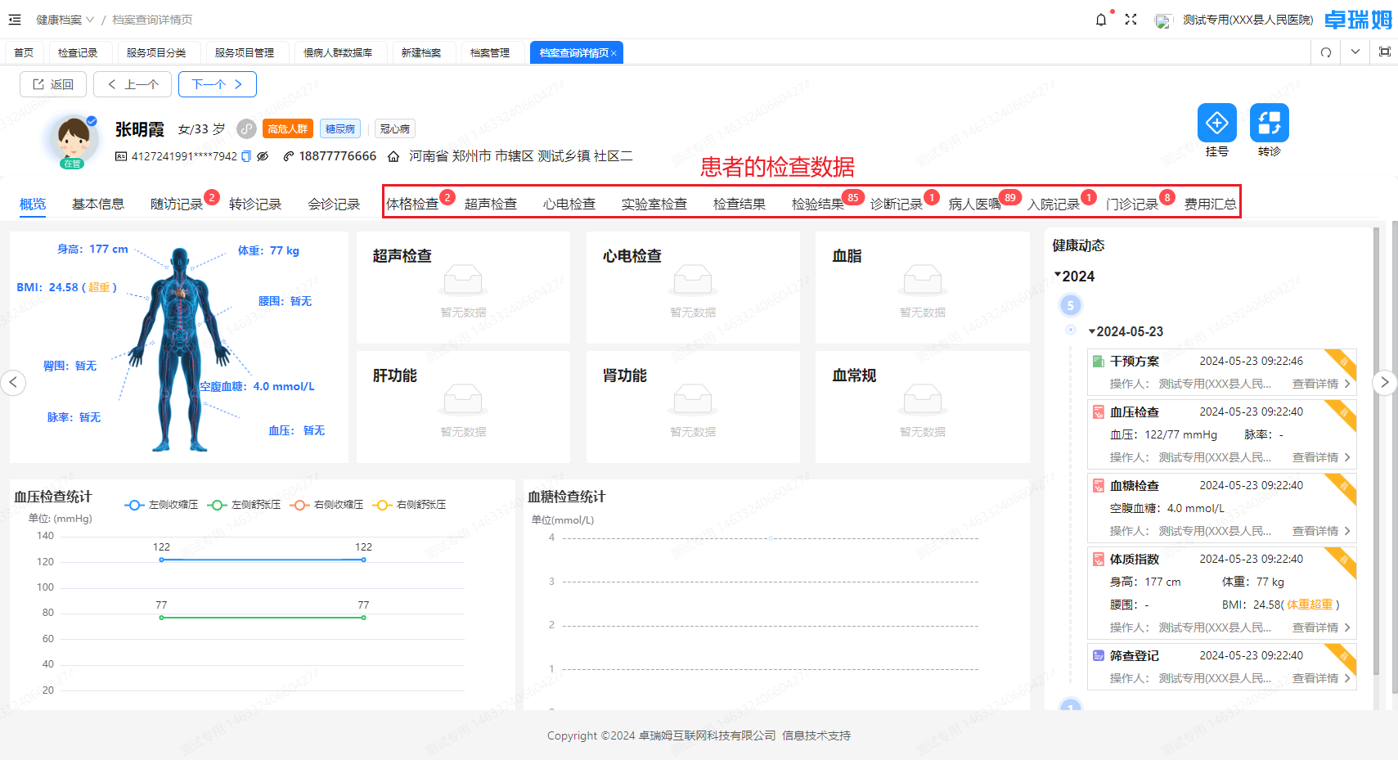Open the 随访记录 section tab
The image size is (1398, 760).
(177, 204)
